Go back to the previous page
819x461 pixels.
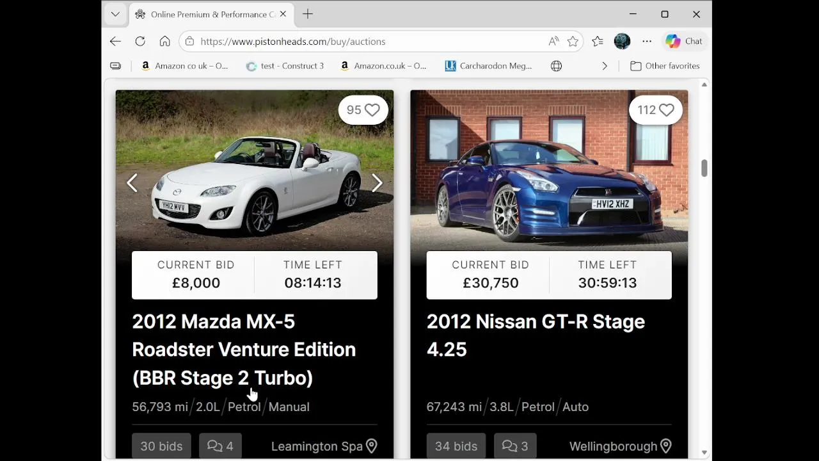click(115, 41)
